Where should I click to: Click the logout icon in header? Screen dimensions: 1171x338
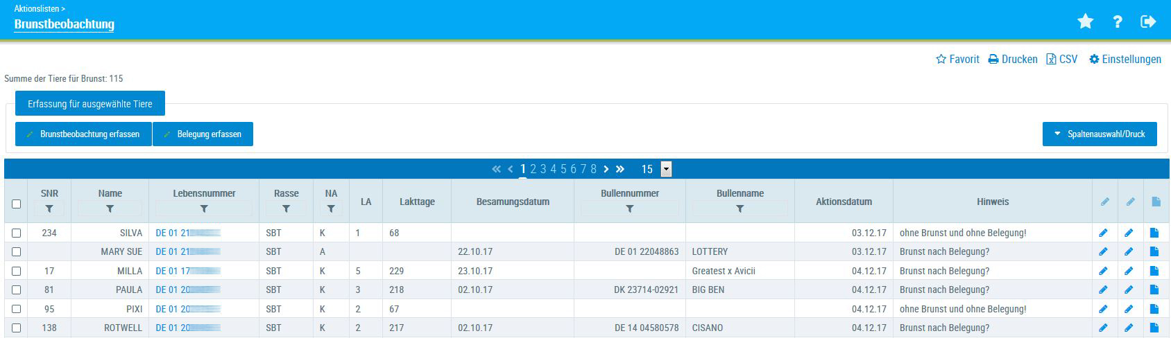(1148, 22)
